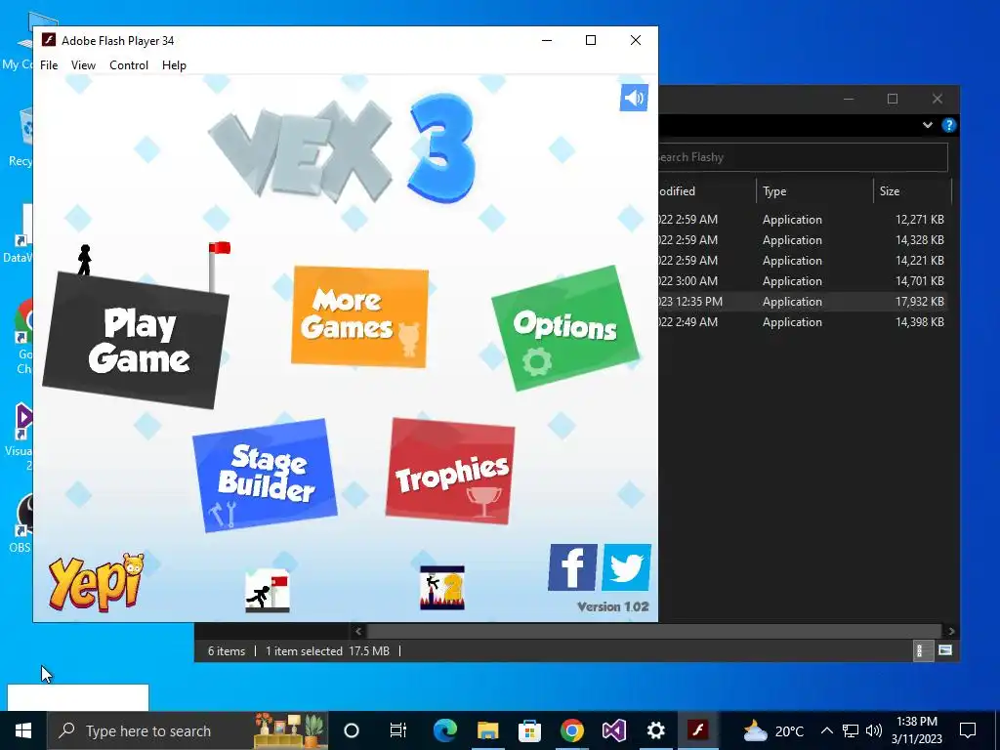Click the Flash Player title bar icon
Screen dimensions: 1000x750
tap(49, 40)
